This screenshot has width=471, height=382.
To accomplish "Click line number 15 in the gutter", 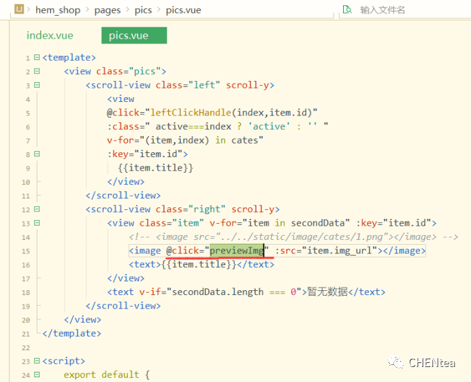I will click(x=26, y=251).
